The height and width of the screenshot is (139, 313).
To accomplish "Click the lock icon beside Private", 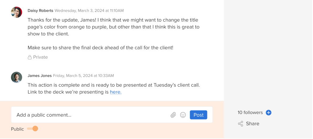I will [30, 57].
